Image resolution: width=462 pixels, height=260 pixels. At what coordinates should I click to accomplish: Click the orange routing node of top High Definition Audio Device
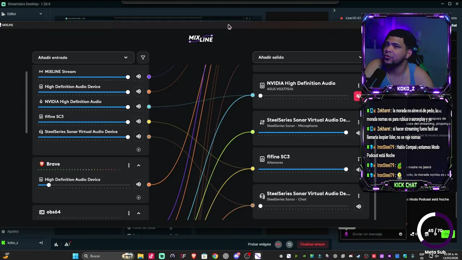coord(149,92)
